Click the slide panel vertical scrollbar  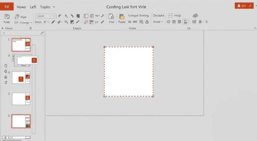[x=34, y=89]
